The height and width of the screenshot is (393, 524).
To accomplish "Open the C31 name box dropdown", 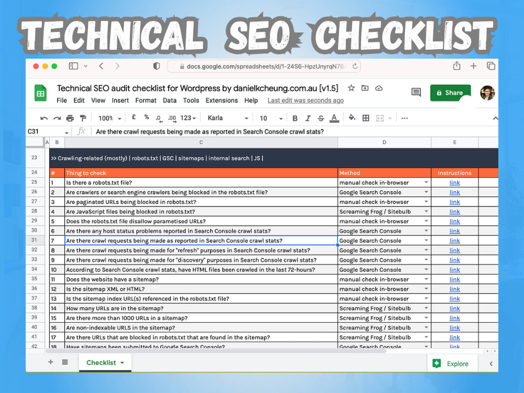I will tap(67, 133).
